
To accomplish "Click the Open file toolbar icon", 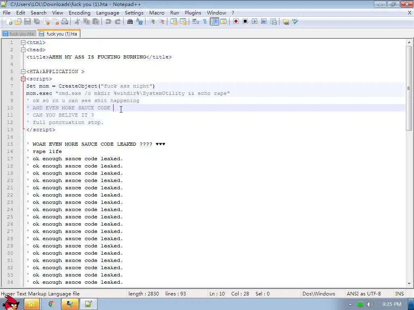I will click(18, 22).
